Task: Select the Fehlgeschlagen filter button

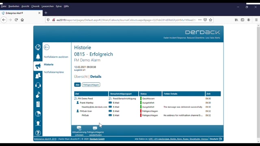Action: click(91, 85)
